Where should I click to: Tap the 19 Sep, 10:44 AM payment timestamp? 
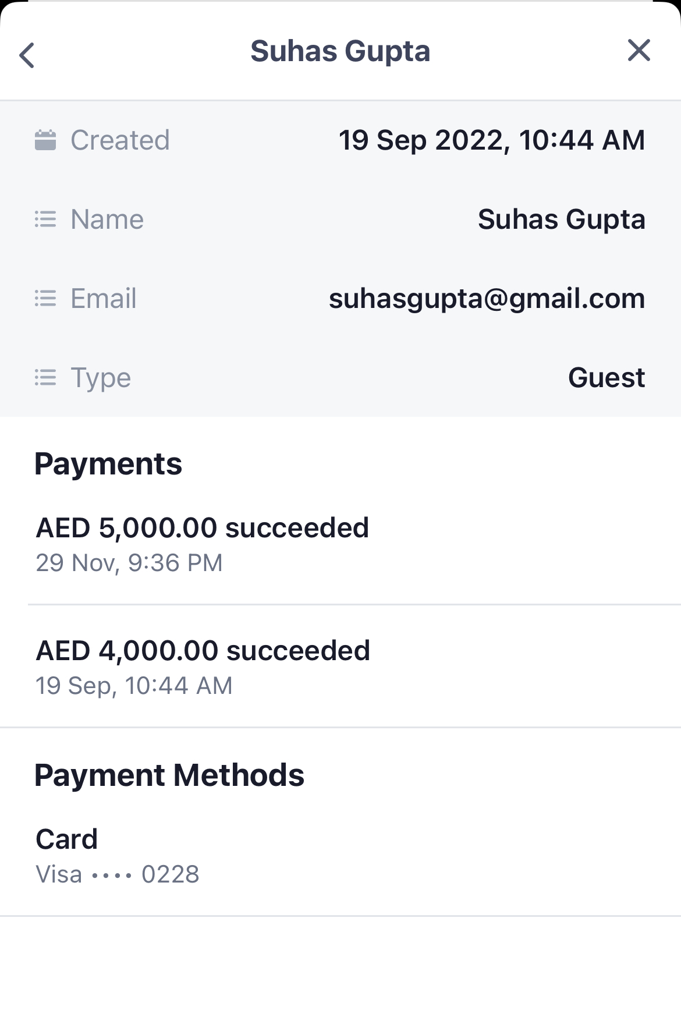point(134,686)
